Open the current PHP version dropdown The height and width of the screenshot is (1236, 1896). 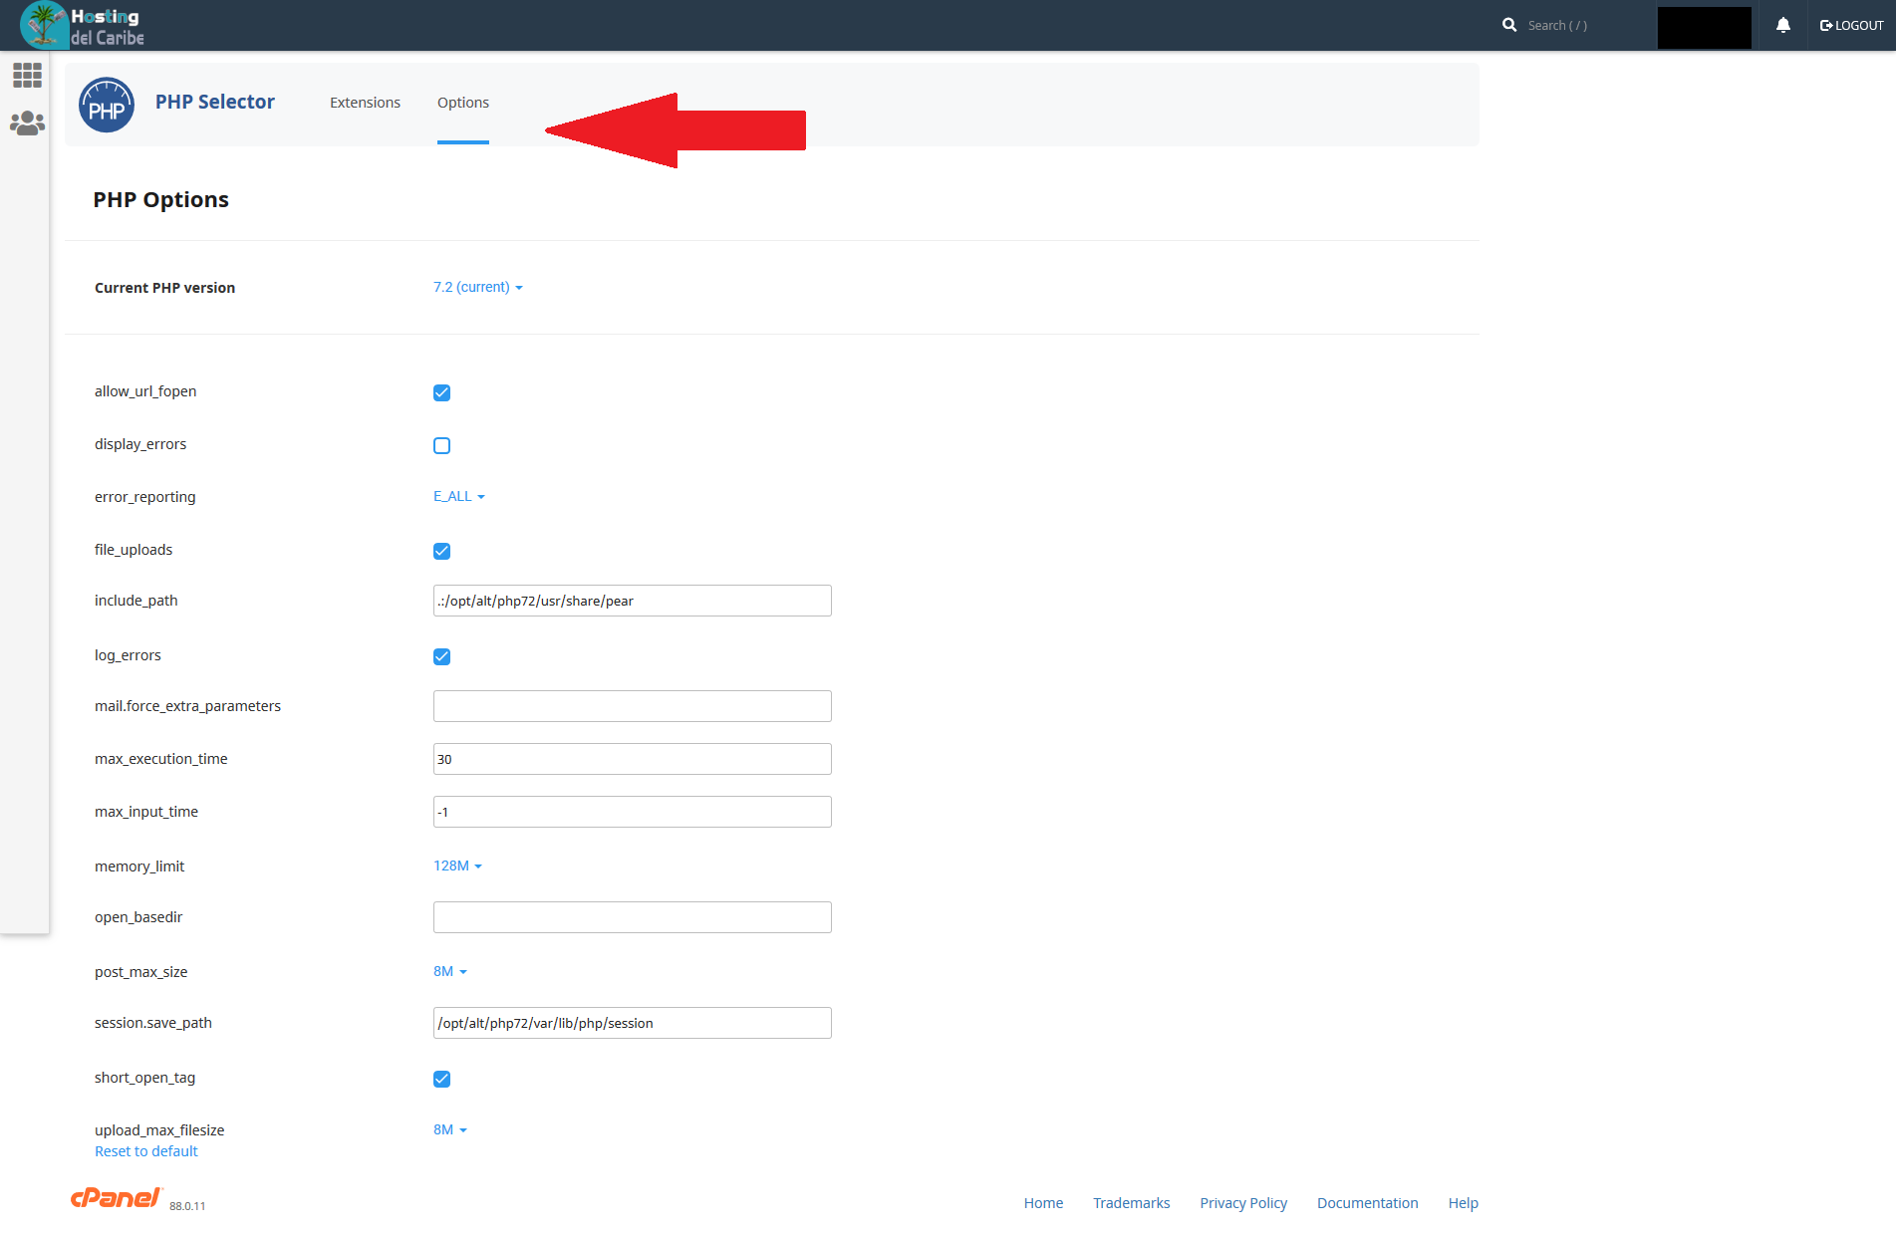tap(477, 287)
